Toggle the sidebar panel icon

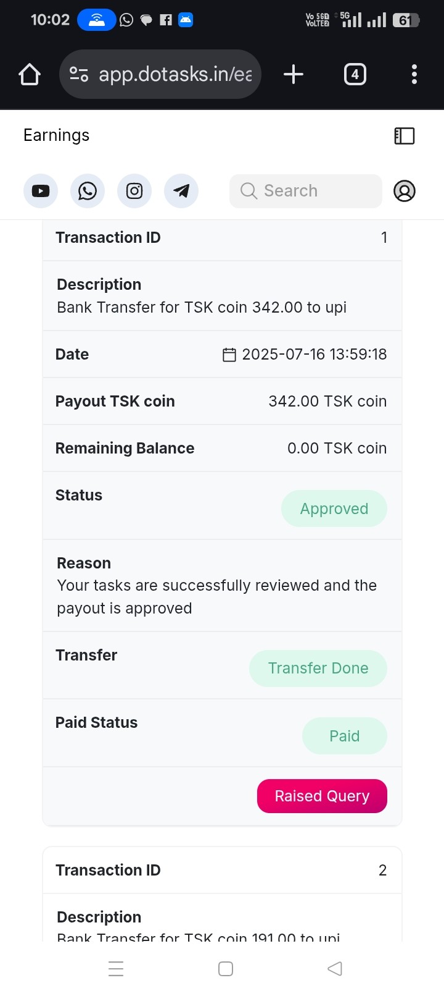pyautogui.click(x=405, y=136)
